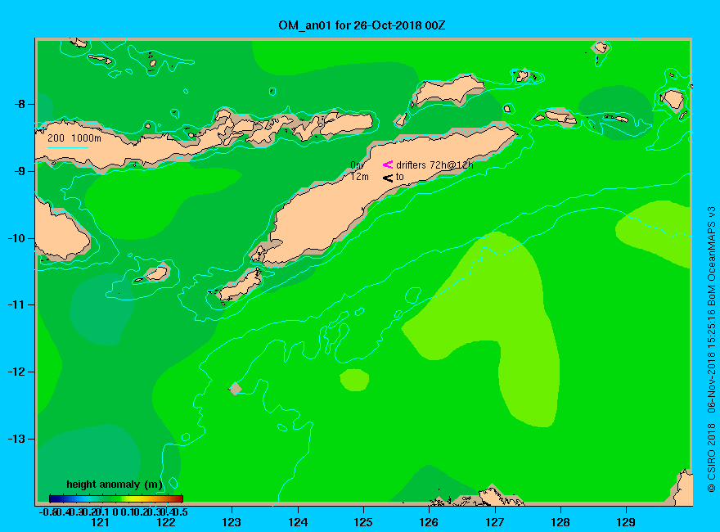
Task: Click the height anomaly color bar
Action: point(116,498)
